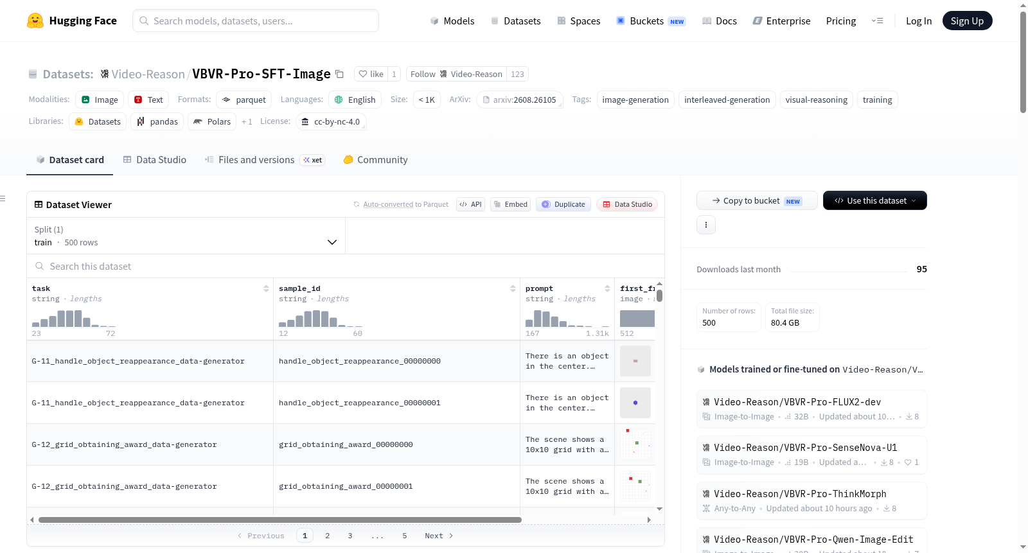Go to page 2 of the dataset
Viewport: 1028px width, 553px height.
[x=328, y=536]
